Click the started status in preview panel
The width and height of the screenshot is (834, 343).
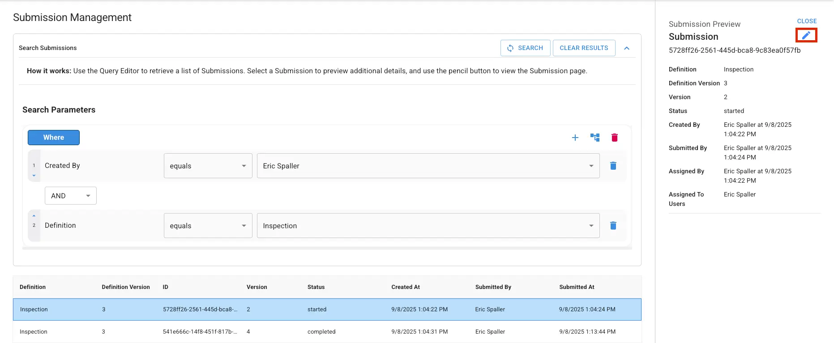click(734, 111)
